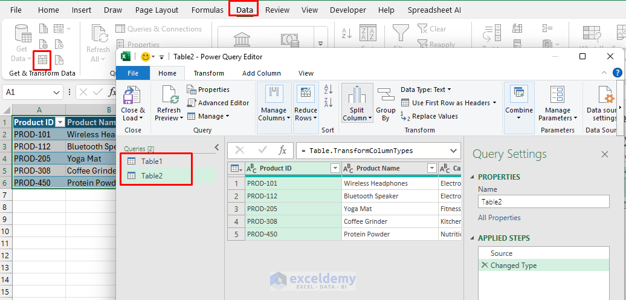This screenshot has height=300, width=626.
Task: Click the Close & Load icon
Action: click(131, 95)
